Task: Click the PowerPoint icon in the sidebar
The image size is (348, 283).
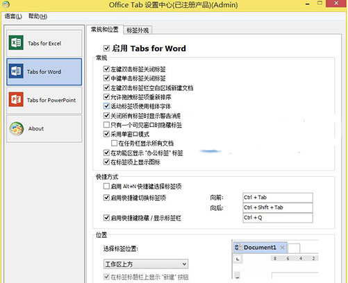Action: click(x=16, y=99)
